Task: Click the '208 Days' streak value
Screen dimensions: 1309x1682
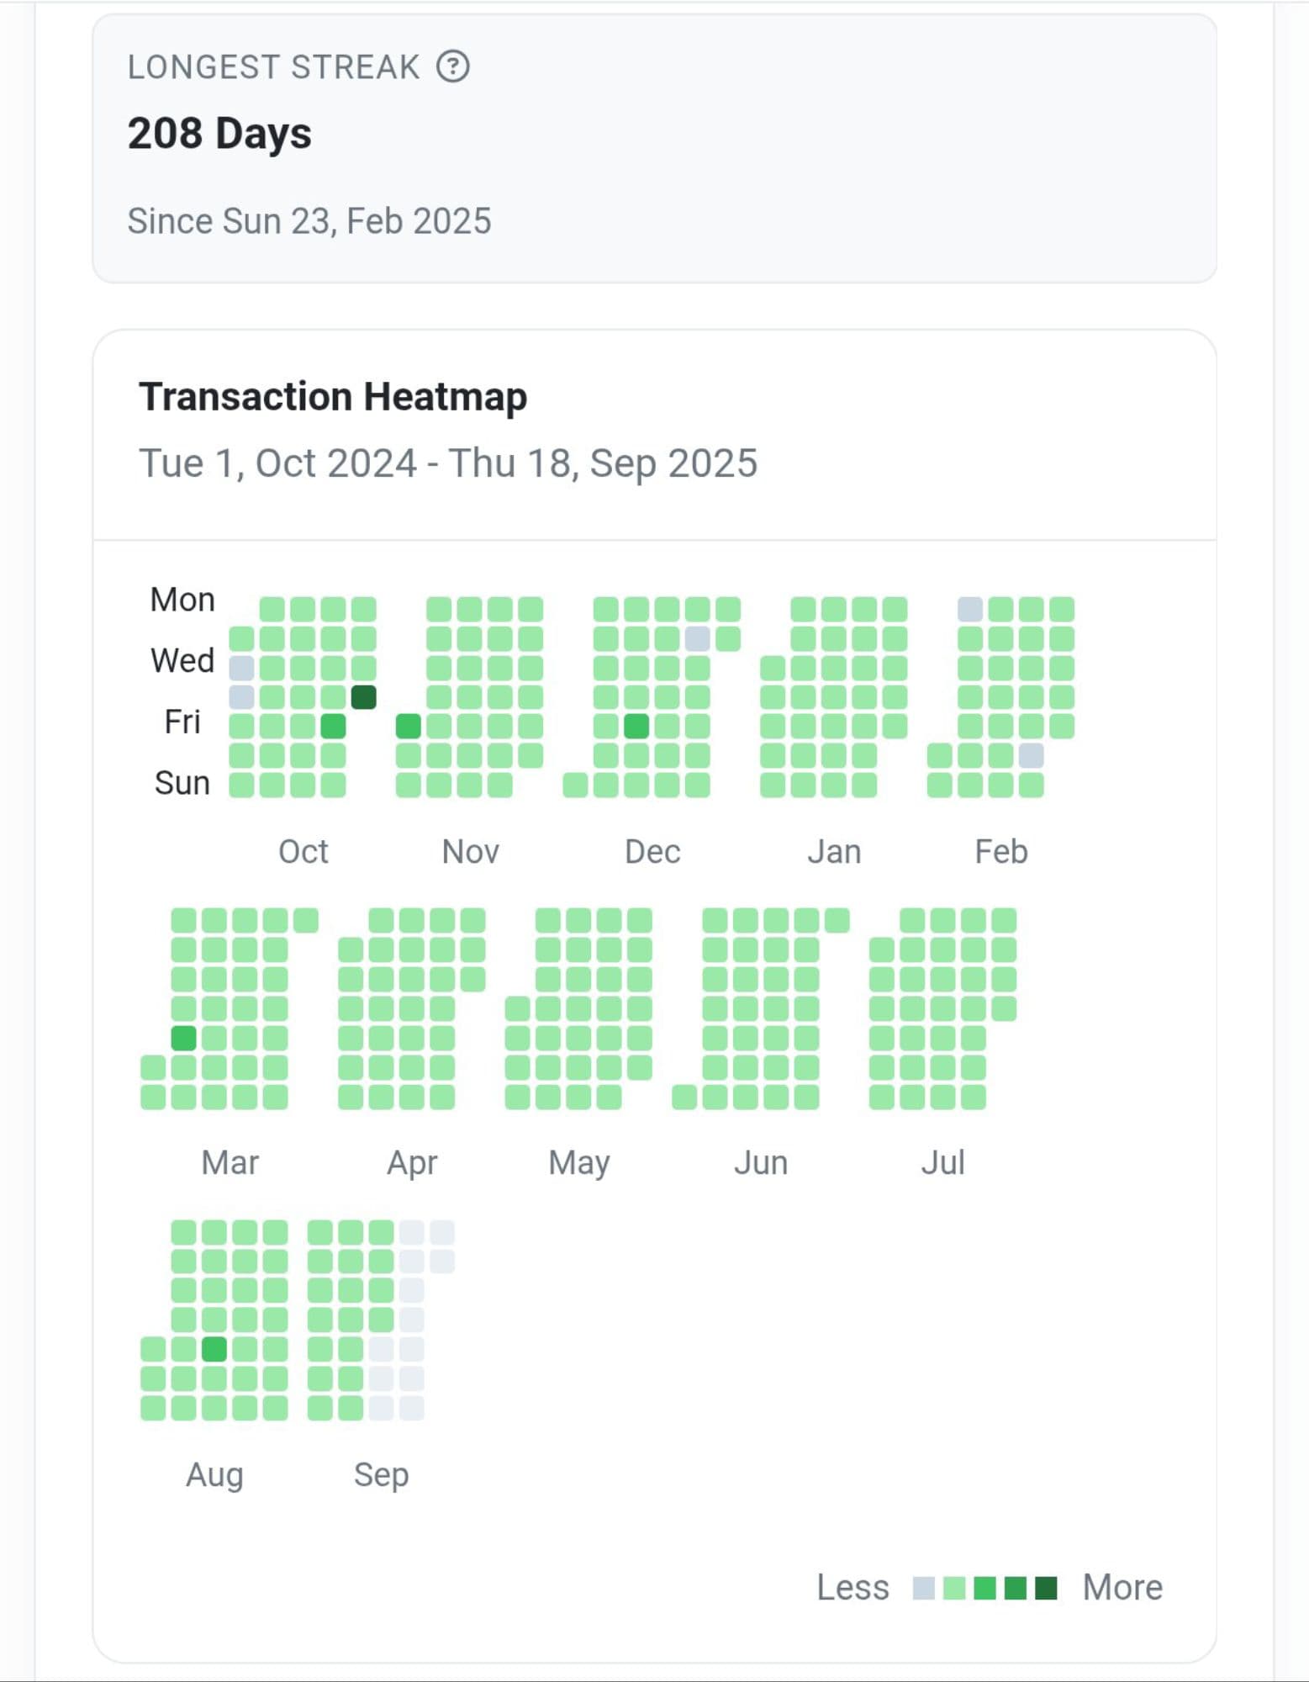Action: point(219,134)
